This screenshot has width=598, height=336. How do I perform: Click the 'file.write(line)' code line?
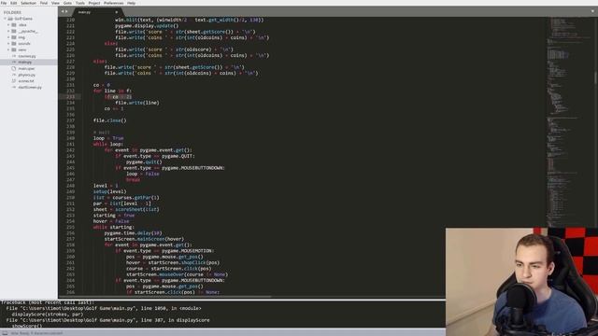point(137,103)
